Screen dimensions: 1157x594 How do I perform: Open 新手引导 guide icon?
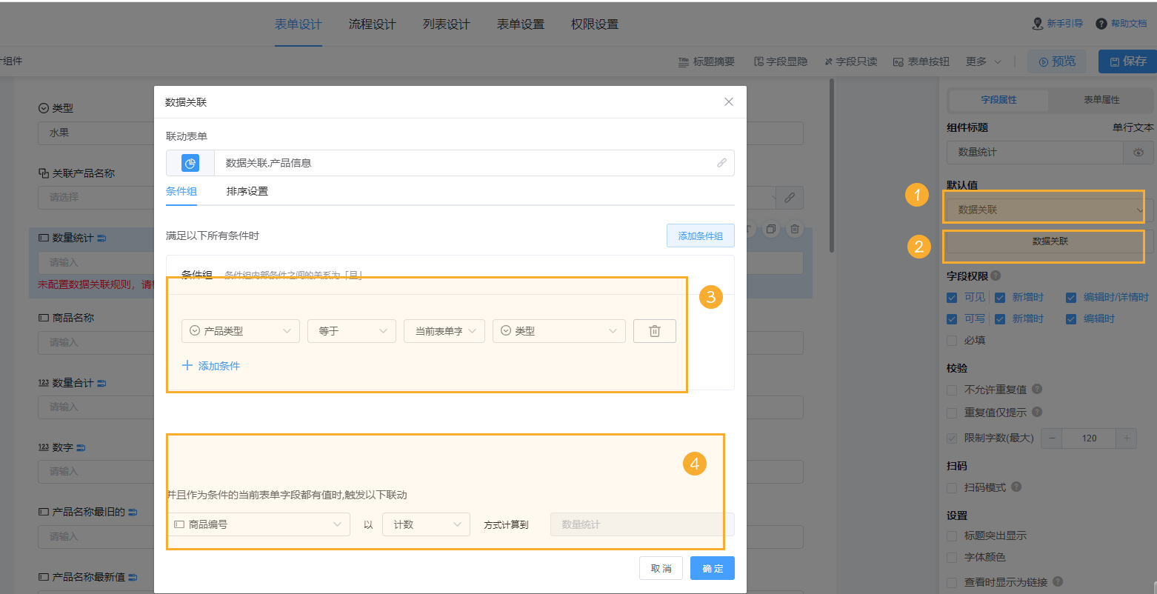pyautogui.click(x=1038, y=24)
